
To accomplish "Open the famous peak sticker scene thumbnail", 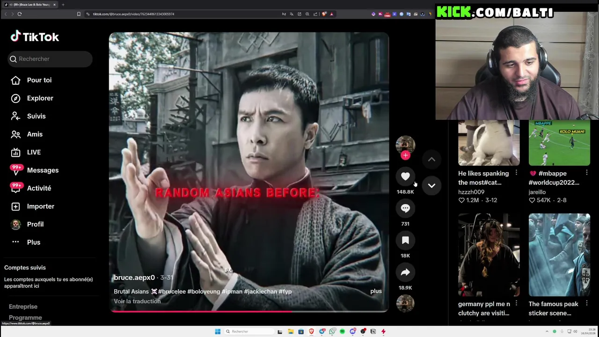I will [x=559, y=255].
